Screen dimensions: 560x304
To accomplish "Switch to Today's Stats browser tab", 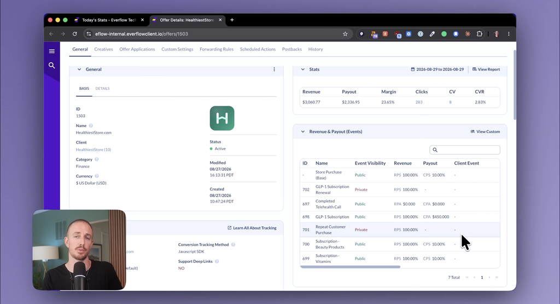I will click(x=109, y=20).
